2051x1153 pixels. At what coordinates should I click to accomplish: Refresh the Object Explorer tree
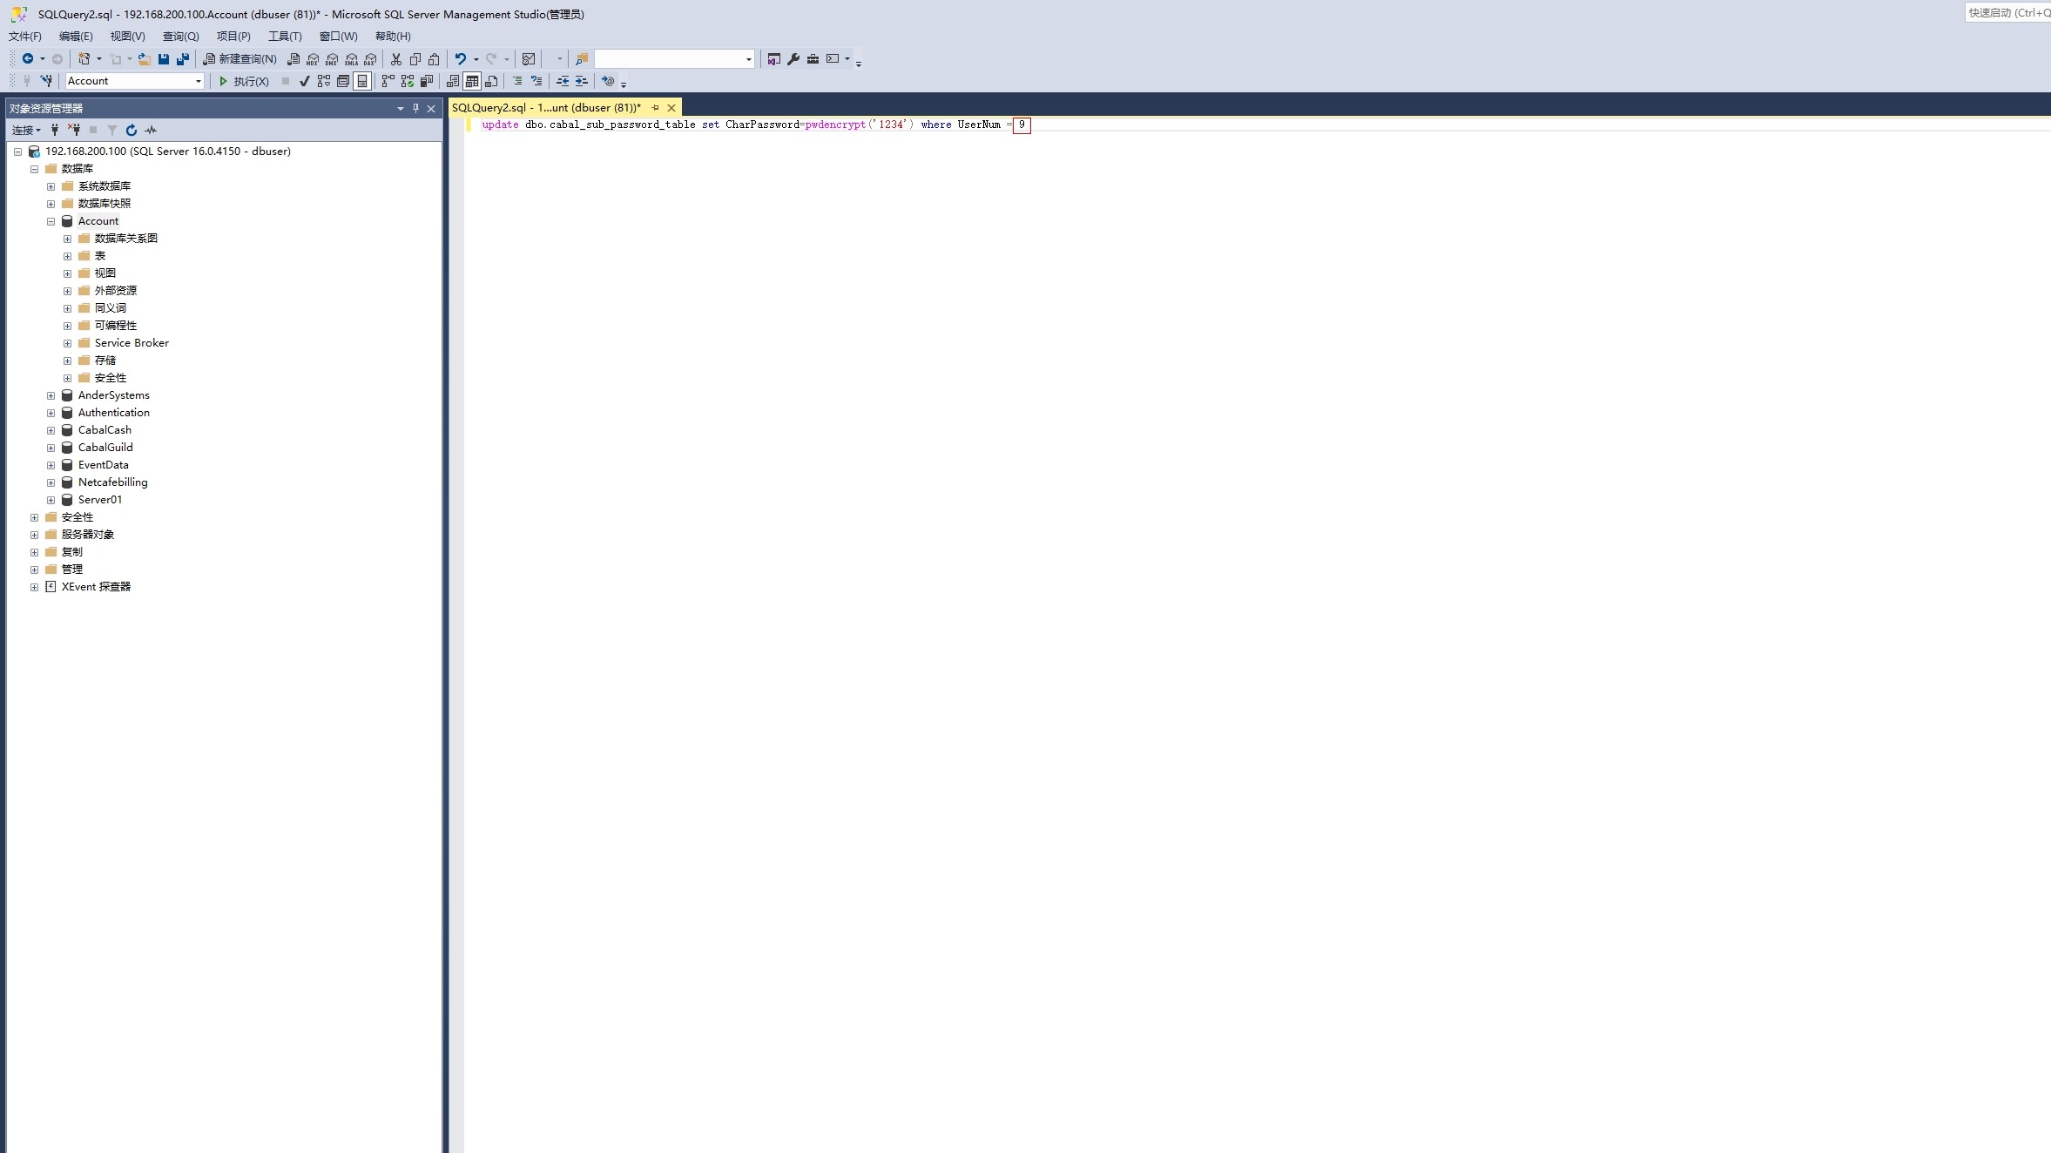[x=132, y=130]
